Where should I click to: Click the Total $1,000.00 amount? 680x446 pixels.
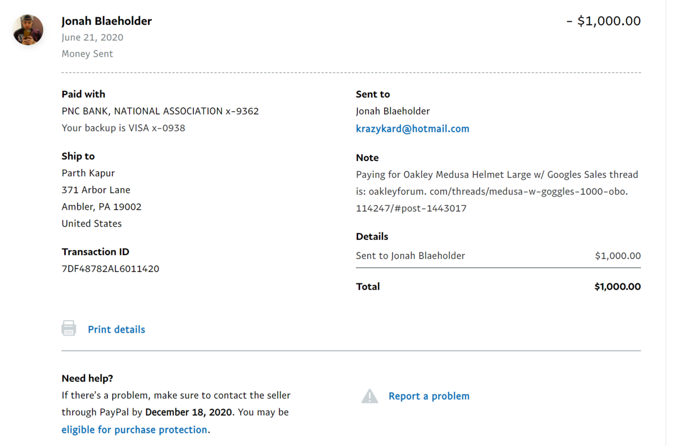(x=617, y=287)
